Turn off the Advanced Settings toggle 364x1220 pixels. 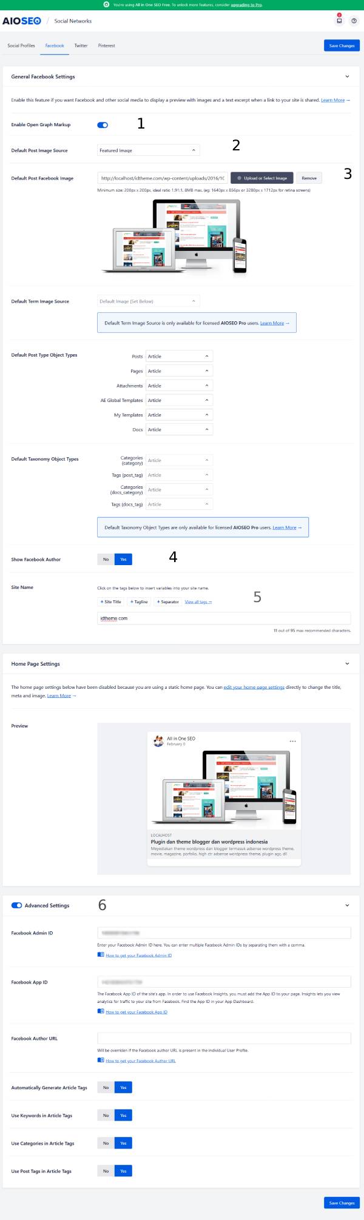tap(16, 905)
